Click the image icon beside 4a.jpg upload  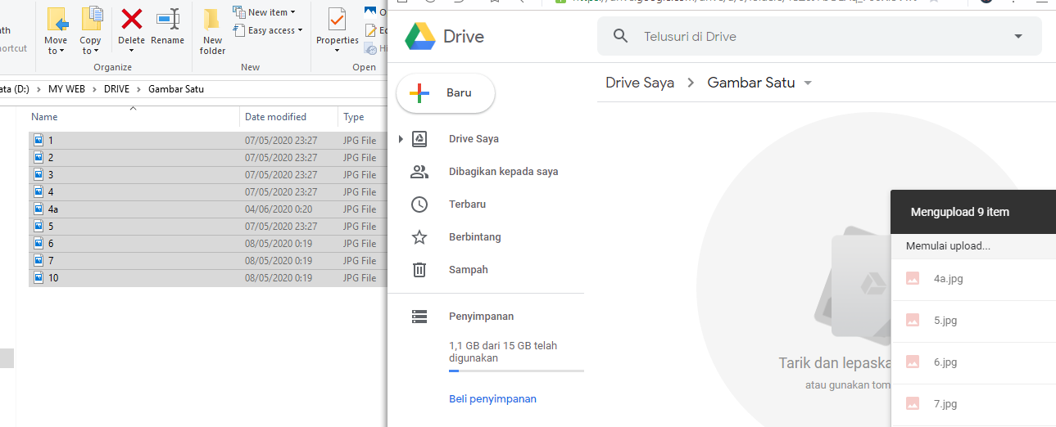pos(913,279)
